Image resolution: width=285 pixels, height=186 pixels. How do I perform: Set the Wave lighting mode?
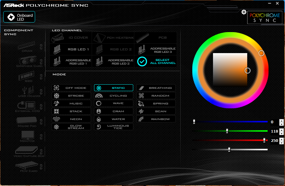(114, 103)
